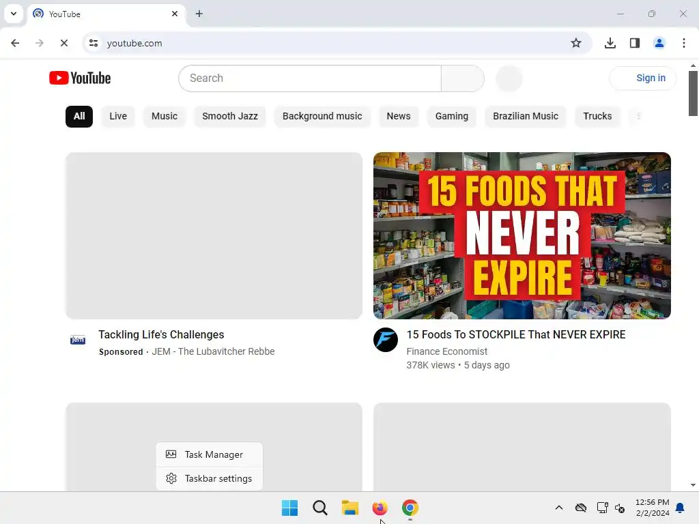Focus the YouTube Search input field
The image size is (699, 524).
coord(310,78)
